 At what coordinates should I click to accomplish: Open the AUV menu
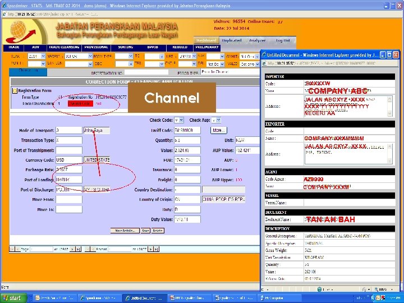click(35, 48)
